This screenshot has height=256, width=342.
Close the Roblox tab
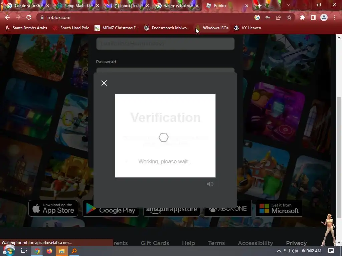247,6
